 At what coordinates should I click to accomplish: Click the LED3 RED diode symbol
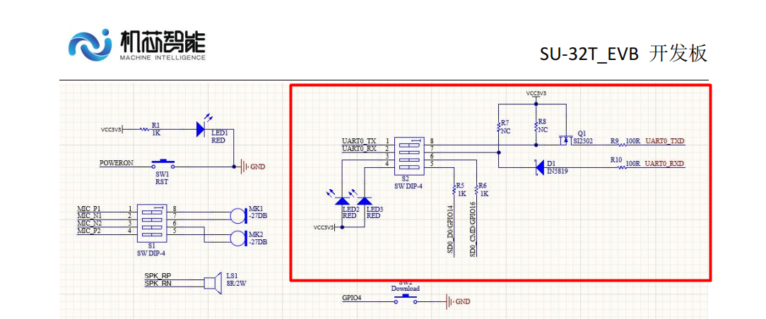[365, 202]
